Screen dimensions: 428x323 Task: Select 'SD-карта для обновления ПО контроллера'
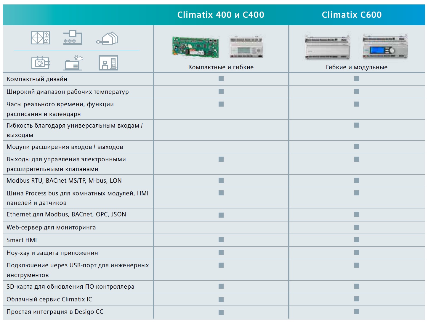[70, 287]
